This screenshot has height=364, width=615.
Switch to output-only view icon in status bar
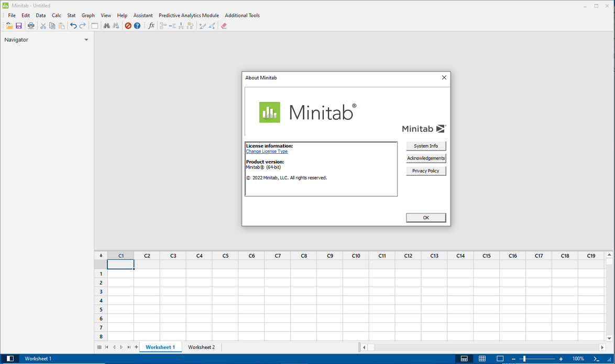(x=500, y=359)
